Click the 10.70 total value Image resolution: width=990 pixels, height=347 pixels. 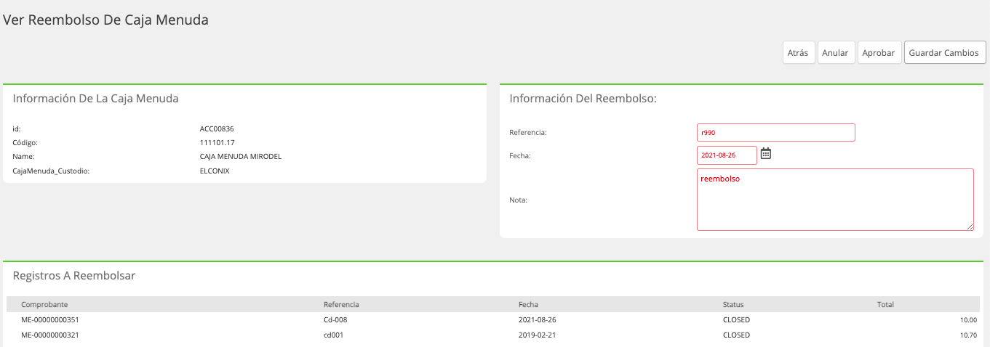coord(969,335)
